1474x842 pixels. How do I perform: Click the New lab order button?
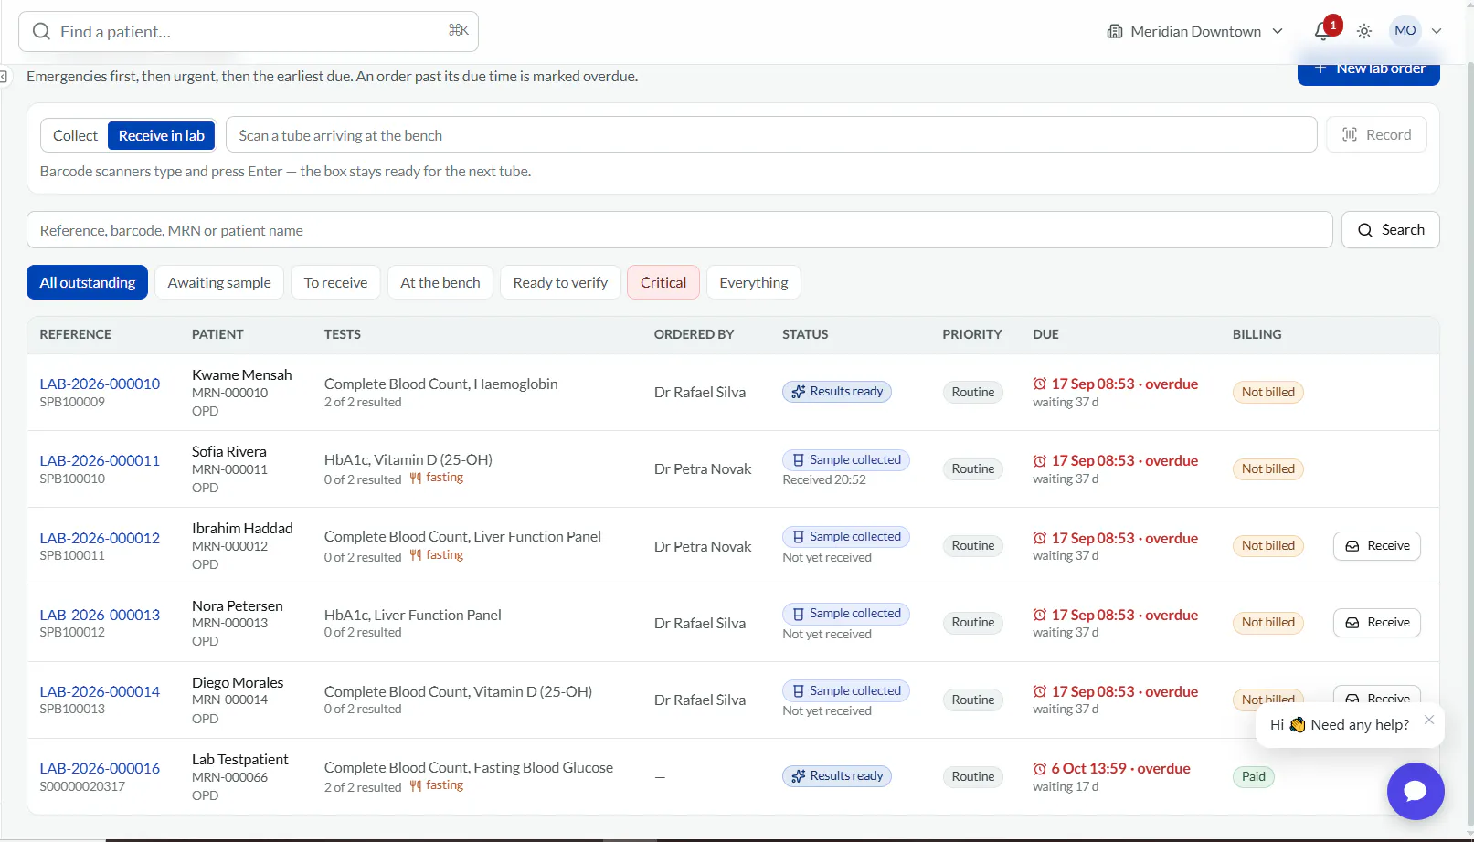tap(1368, 70)
